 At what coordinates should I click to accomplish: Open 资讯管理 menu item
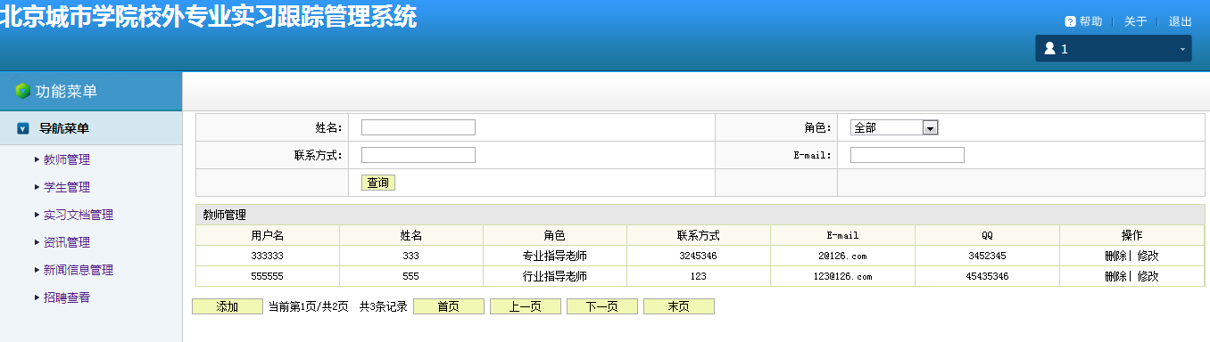point(67,242)
